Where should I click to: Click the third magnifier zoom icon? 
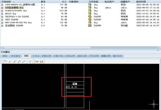[20, 61]
